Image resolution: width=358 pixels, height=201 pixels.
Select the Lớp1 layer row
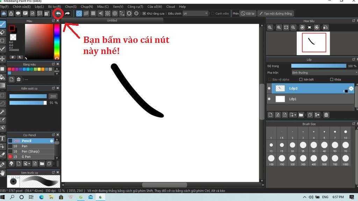coord(310,99)
